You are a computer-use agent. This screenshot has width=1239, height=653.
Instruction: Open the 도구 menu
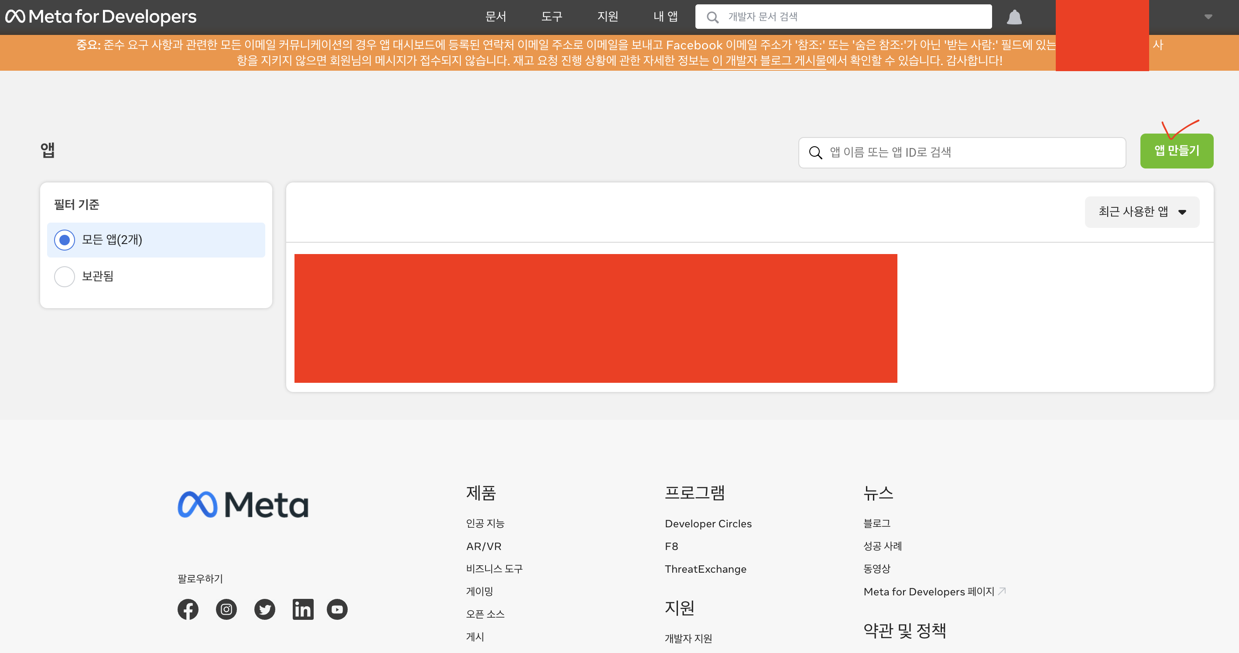point(552,17)
